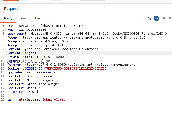Click line number 20 in the gutter

pyautogui.click(x=3, y=99)
